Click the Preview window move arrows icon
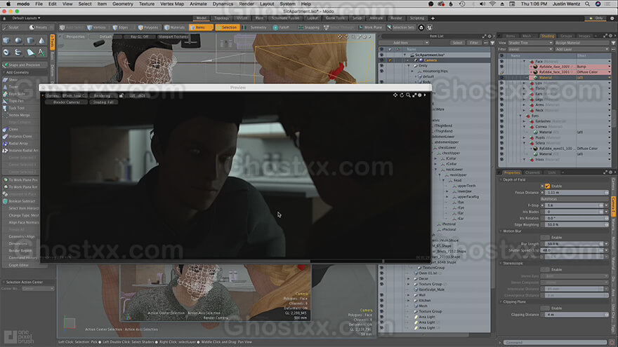The height and width of the screenshot is (347, 618). click(x=395, y=95)
